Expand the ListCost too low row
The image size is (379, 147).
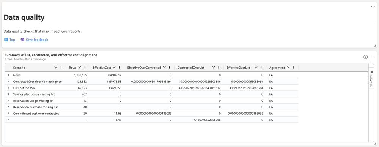pyautogui.click(x=8, y=88)
